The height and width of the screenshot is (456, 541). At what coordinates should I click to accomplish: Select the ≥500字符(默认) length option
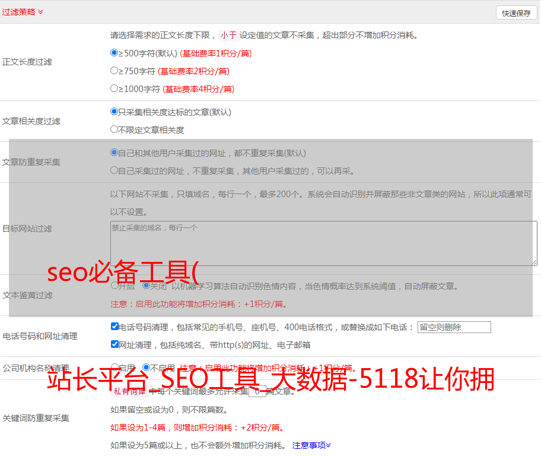tap(114, 52)
